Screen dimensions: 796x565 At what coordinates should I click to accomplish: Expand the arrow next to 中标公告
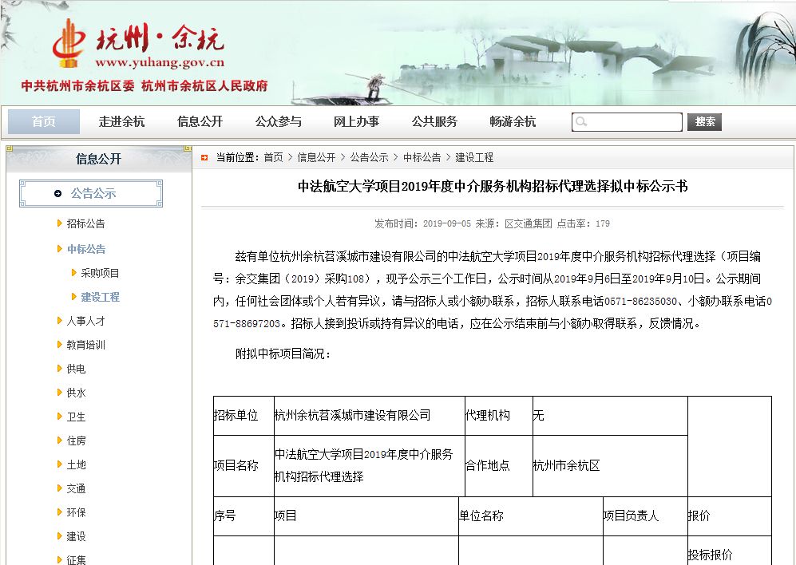tap(59, 249)
